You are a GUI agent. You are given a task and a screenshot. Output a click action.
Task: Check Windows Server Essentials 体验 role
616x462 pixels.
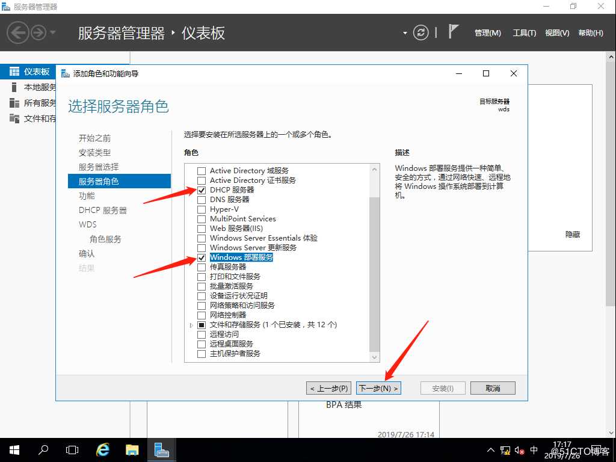[x=202, y=238]
